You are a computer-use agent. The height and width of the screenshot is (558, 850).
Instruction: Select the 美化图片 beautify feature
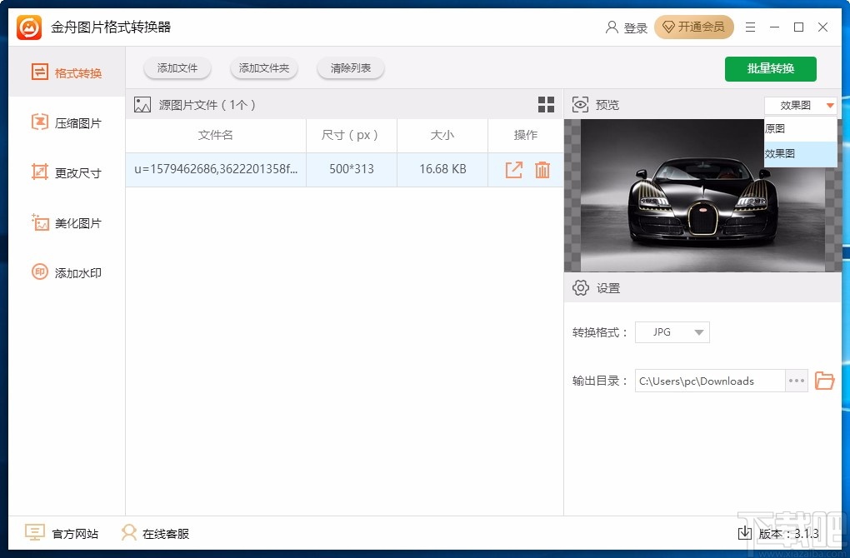[x=67, y=222]
